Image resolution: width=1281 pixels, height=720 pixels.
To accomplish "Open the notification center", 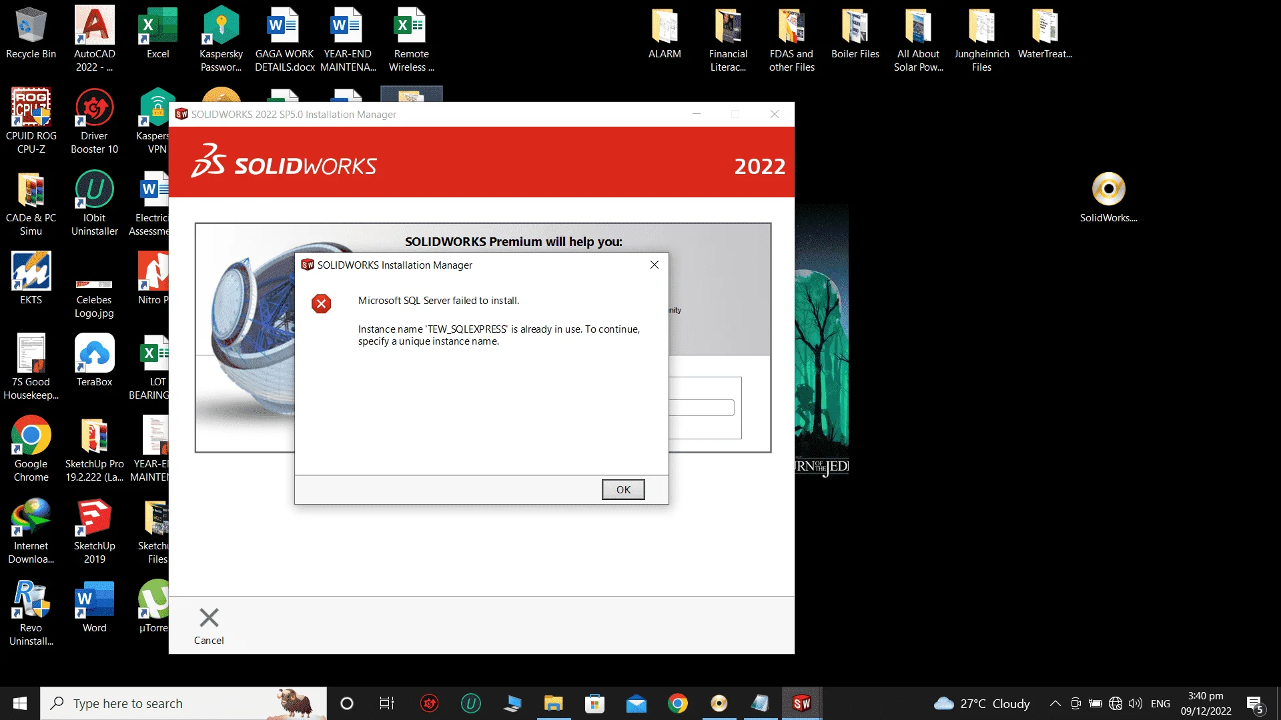I will pos(1254,704).
